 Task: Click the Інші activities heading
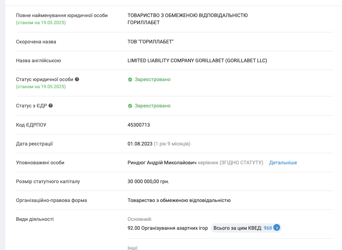pos(133,248)
